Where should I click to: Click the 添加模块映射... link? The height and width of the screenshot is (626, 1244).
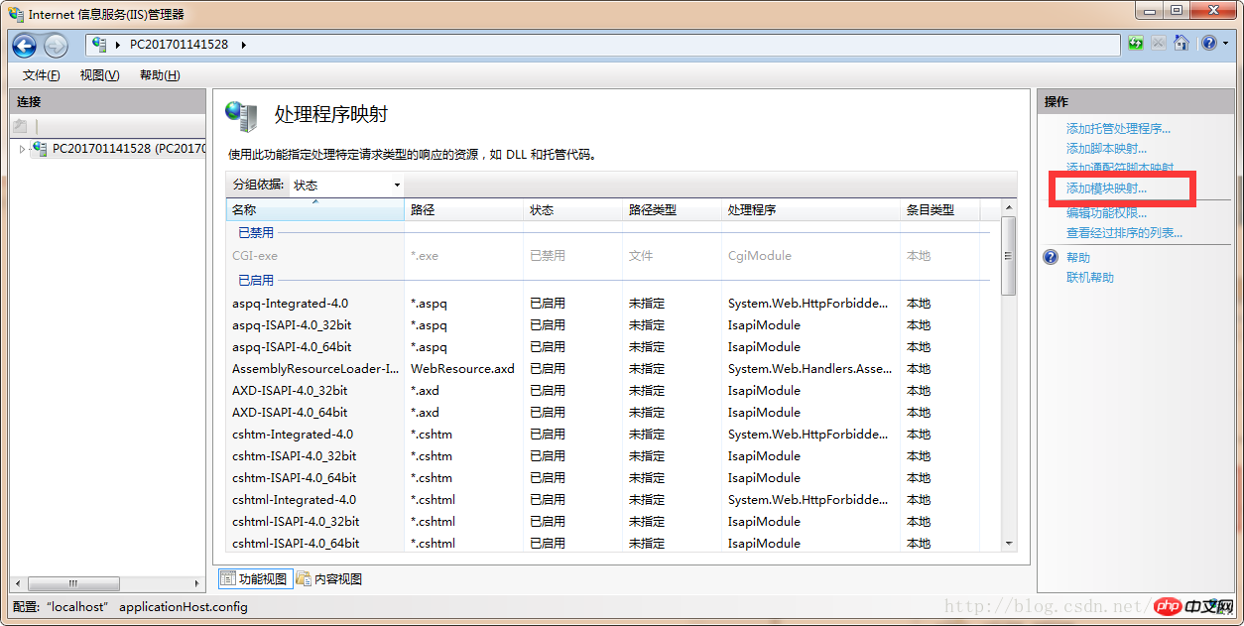coord(1106,188)
